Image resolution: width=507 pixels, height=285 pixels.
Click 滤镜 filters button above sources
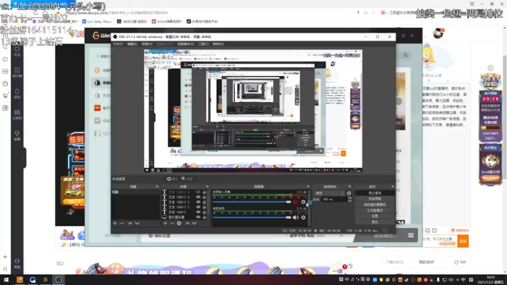pos(187,179)
